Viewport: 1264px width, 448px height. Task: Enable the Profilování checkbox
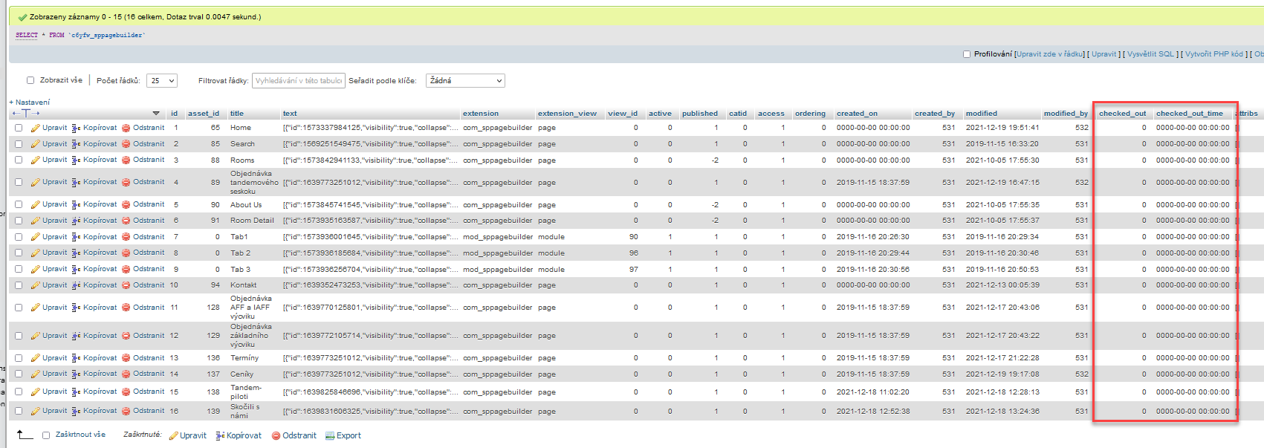[x=967, y=54]
